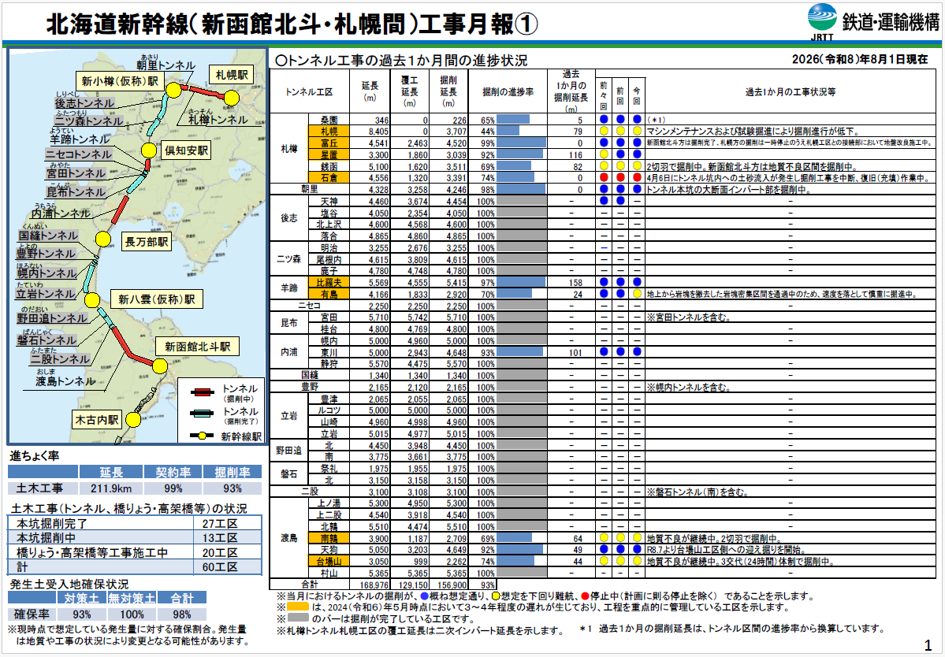Image resolution: width=945 pixels, height=657 pixels.
Task: Click the orange-highlighted 南鶉 section cell
Action: pos(329,538)
